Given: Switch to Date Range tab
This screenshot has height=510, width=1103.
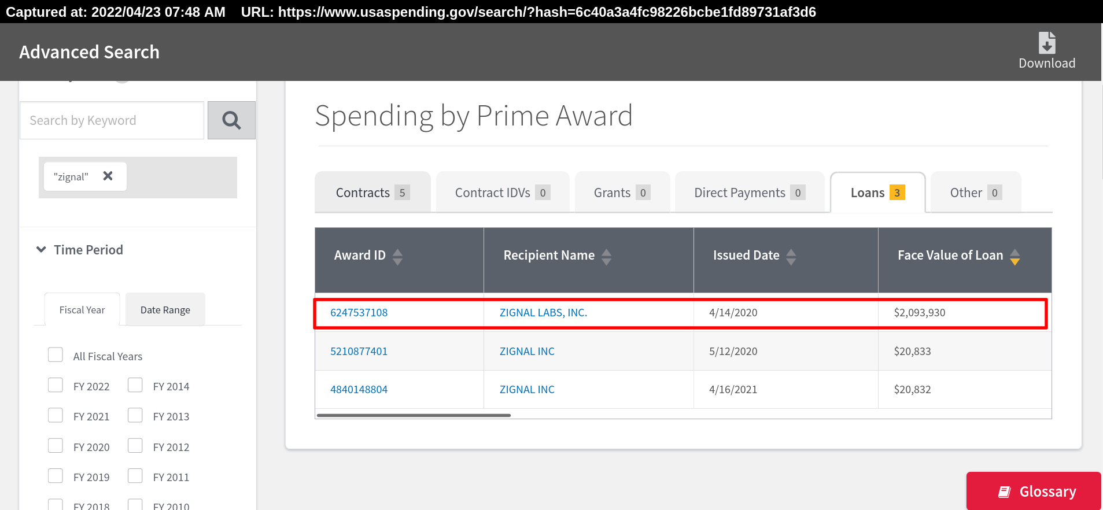Looking at the screenshot, I should [x=165, y=310].
